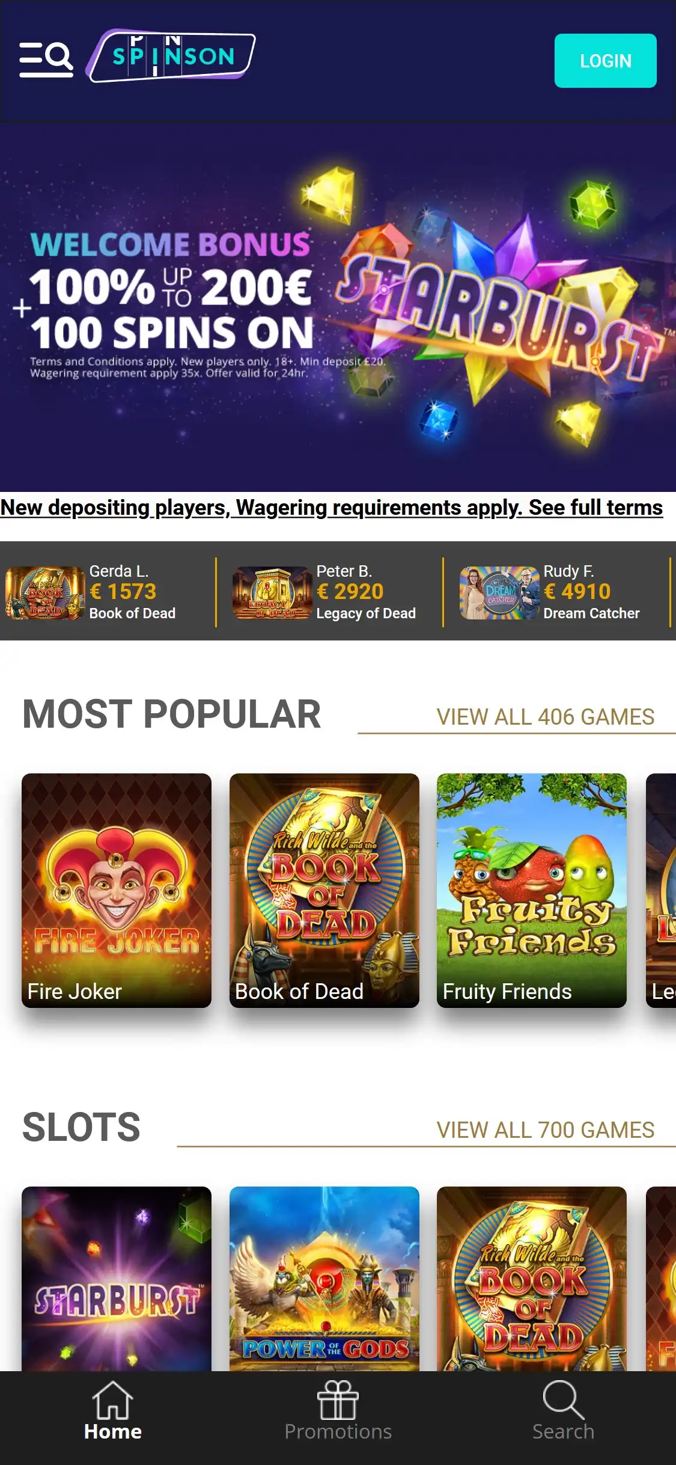Click the LOGIN button
This screenshot has height=1465, width=676.
pyautogui.click(x=605, y=61)
